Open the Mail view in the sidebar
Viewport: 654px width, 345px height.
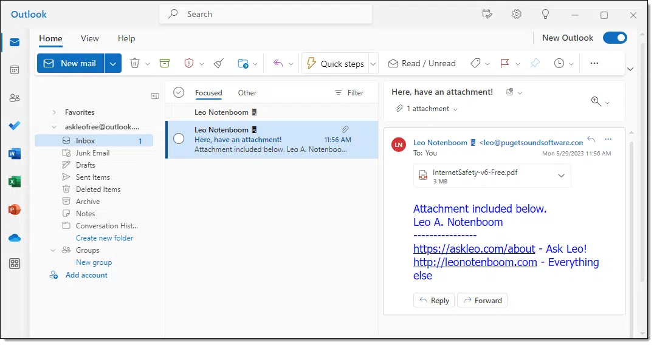point(15,42)
